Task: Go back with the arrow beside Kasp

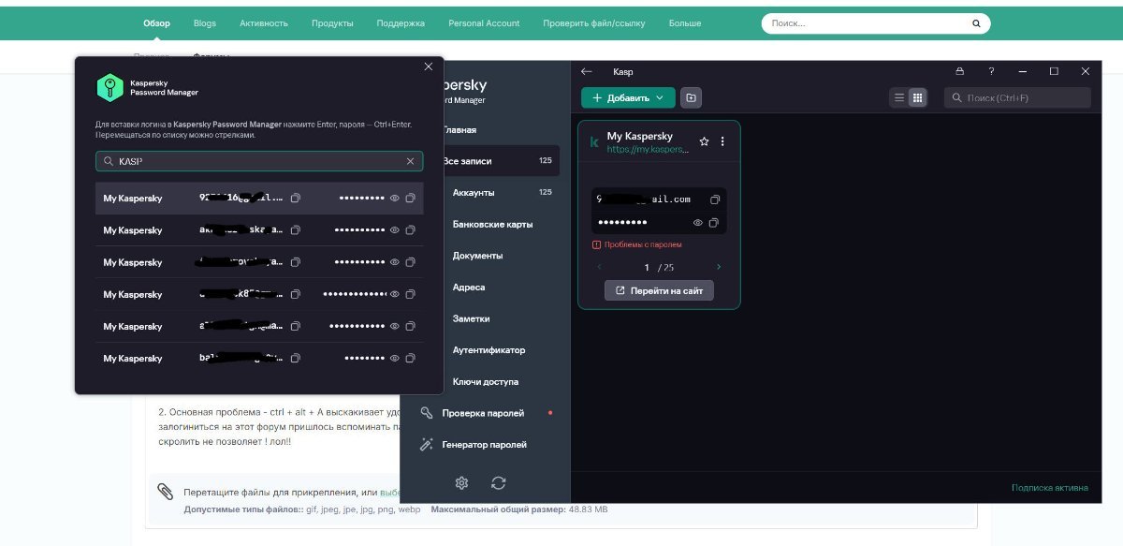Action: [587, 71]
